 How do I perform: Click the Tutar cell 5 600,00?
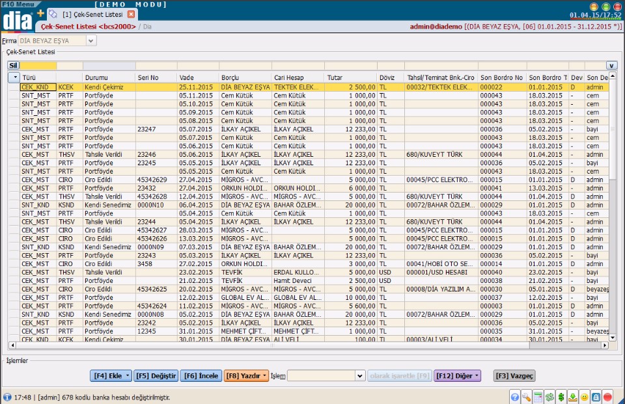[x=351, y=306]
